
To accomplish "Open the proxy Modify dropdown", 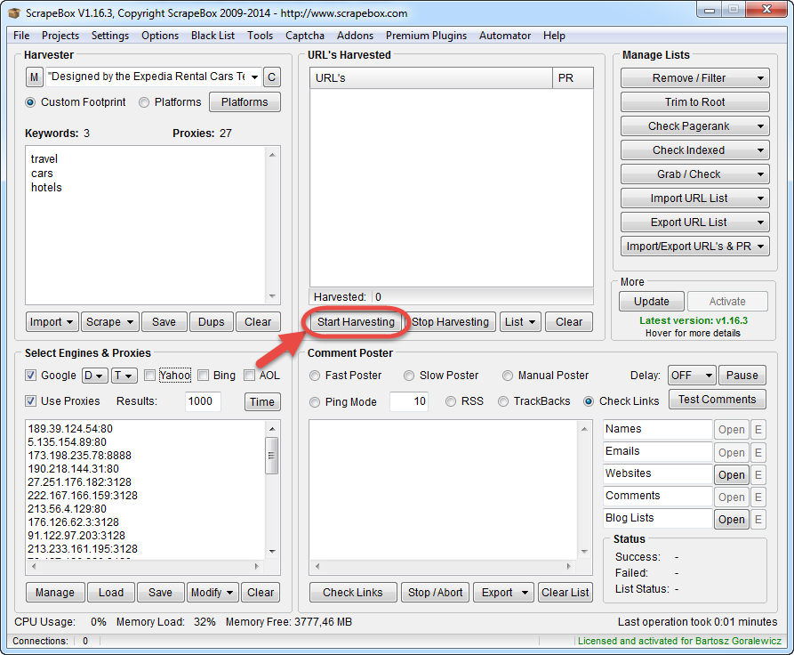I will [213, 592].
